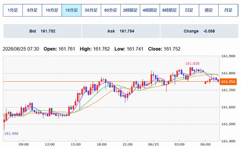Click the 06:00 time axis label
The height and width of the screenshot is (149, 241).
205,145
